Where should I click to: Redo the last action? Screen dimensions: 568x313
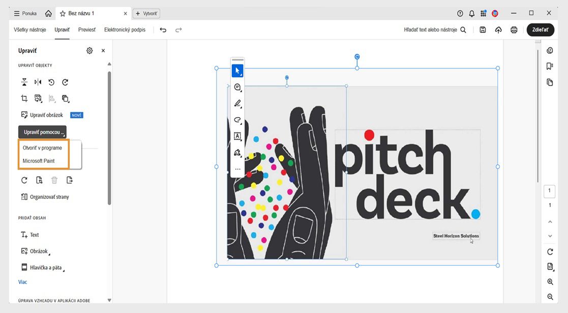pyautogui.click(x=178, y=30)
